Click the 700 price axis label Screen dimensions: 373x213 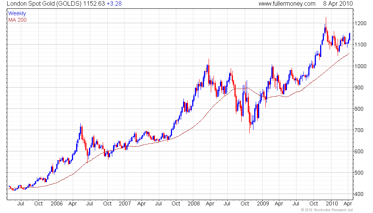pyautogui.click(x=359, y=130)
